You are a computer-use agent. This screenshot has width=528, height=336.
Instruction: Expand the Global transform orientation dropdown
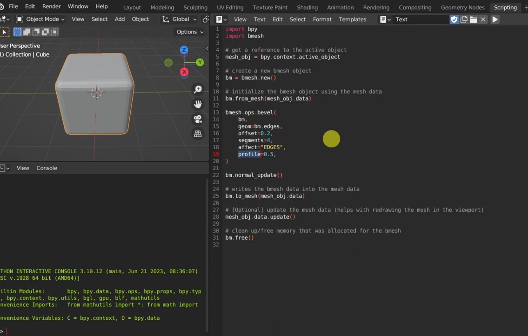coord(180,19)
